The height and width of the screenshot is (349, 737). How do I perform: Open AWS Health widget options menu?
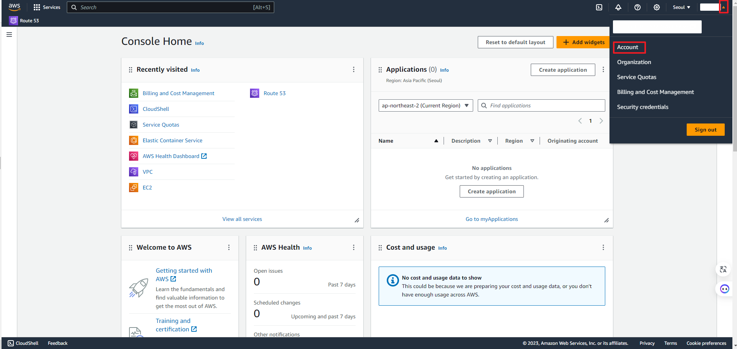(354, 247)
